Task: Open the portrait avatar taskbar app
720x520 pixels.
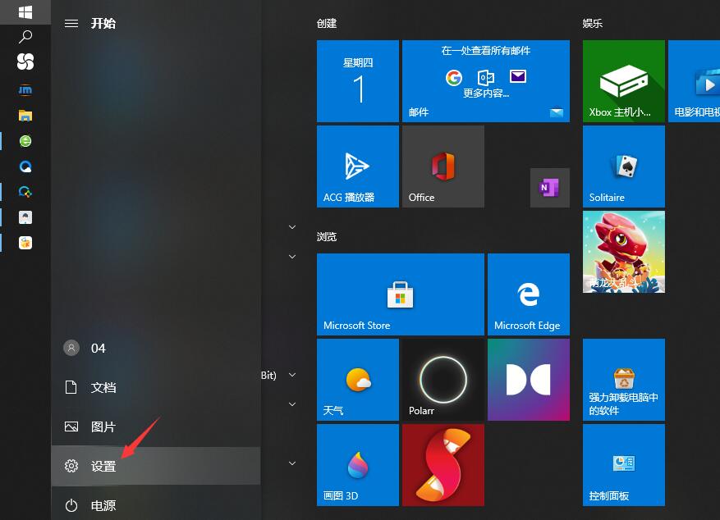Action: [x=25, y=217]
